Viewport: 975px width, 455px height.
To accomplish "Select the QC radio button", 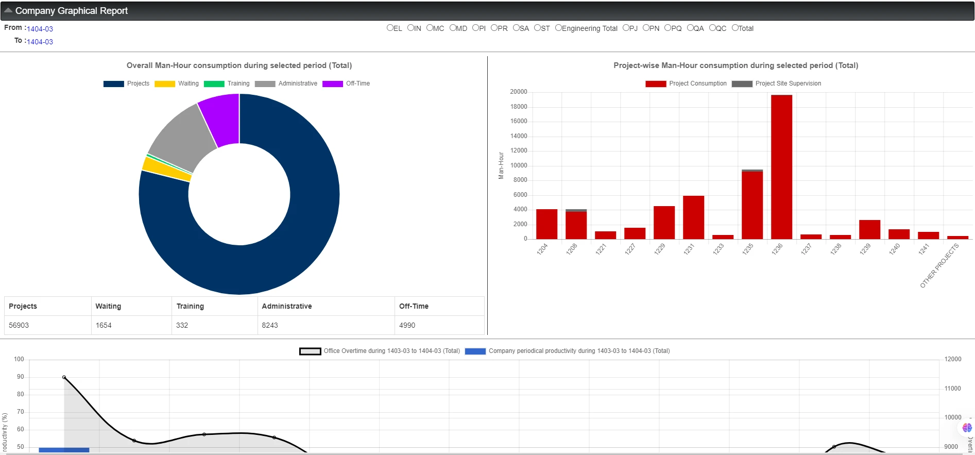I will pyautogui.click(x=712, y=28).
